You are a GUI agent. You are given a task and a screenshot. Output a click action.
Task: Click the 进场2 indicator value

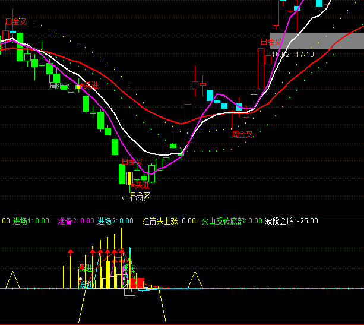tap(126, 221)
